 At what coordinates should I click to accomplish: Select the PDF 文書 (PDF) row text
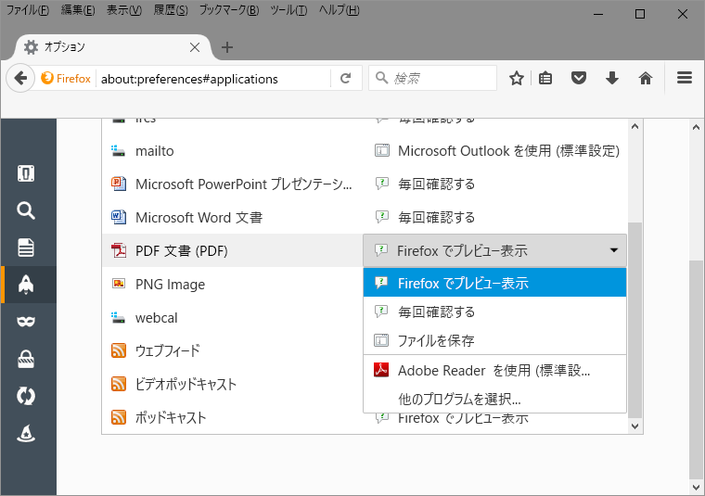[182, 250]
